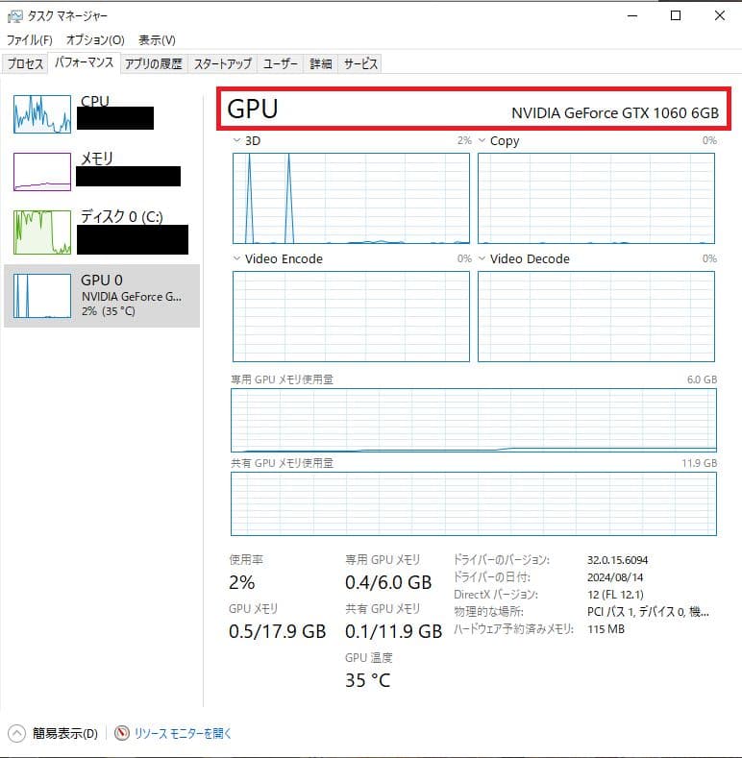The width and height of the screenshot is (742, 758).
Task: Minimize the Task Manager window
Action: click(x=632, y=15)
